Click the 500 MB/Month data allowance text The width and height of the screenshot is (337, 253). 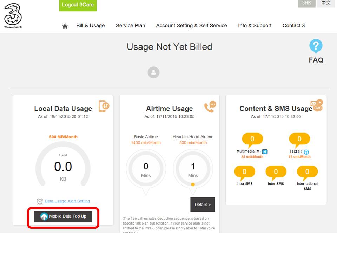click(64, 137)
